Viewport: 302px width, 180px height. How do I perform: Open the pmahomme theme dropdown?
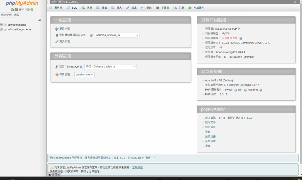[x=84, y=75]
